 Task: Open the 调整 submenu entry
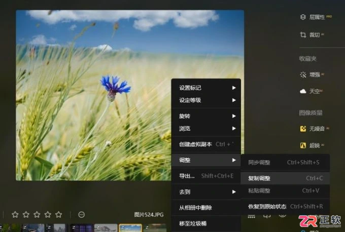(x=206, y=160)
